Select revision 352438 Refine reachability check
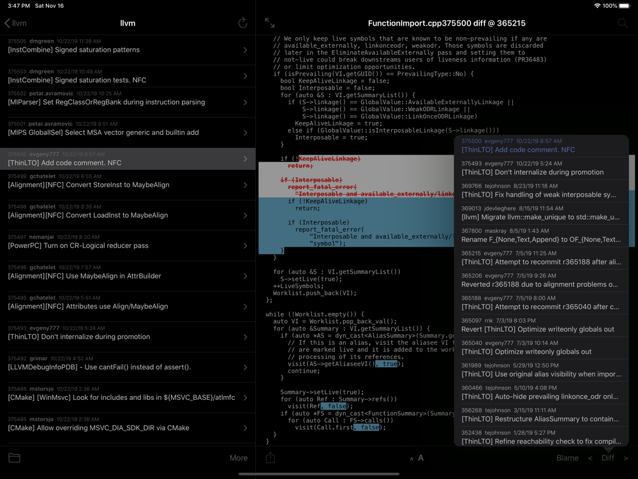The image size is (638, 479). 541,437
